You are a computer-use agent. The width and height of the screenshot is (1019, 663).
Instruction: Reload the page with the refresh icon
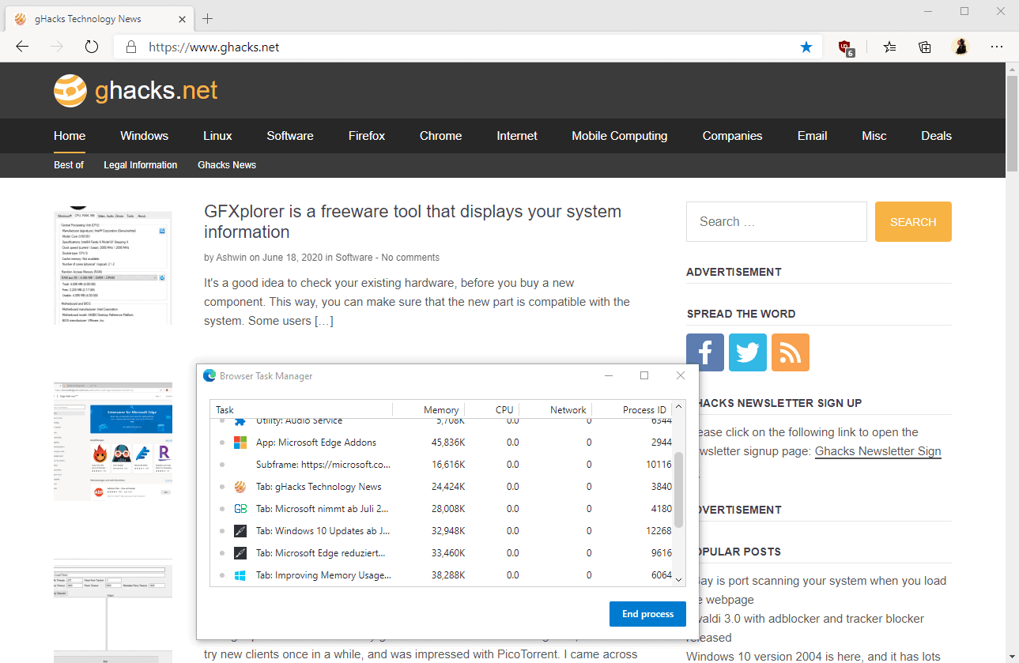[x=92, y=47]
